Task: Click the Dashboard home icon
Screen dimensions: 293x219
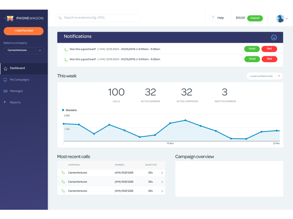Action: 5,68
